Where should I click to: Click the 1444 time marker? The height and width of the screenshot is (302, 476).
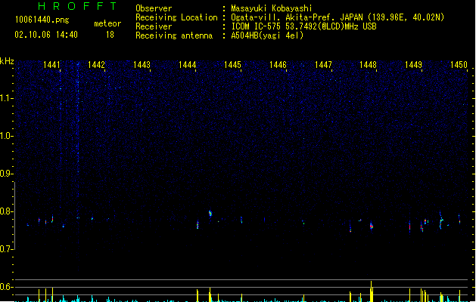tap(188, 65)
